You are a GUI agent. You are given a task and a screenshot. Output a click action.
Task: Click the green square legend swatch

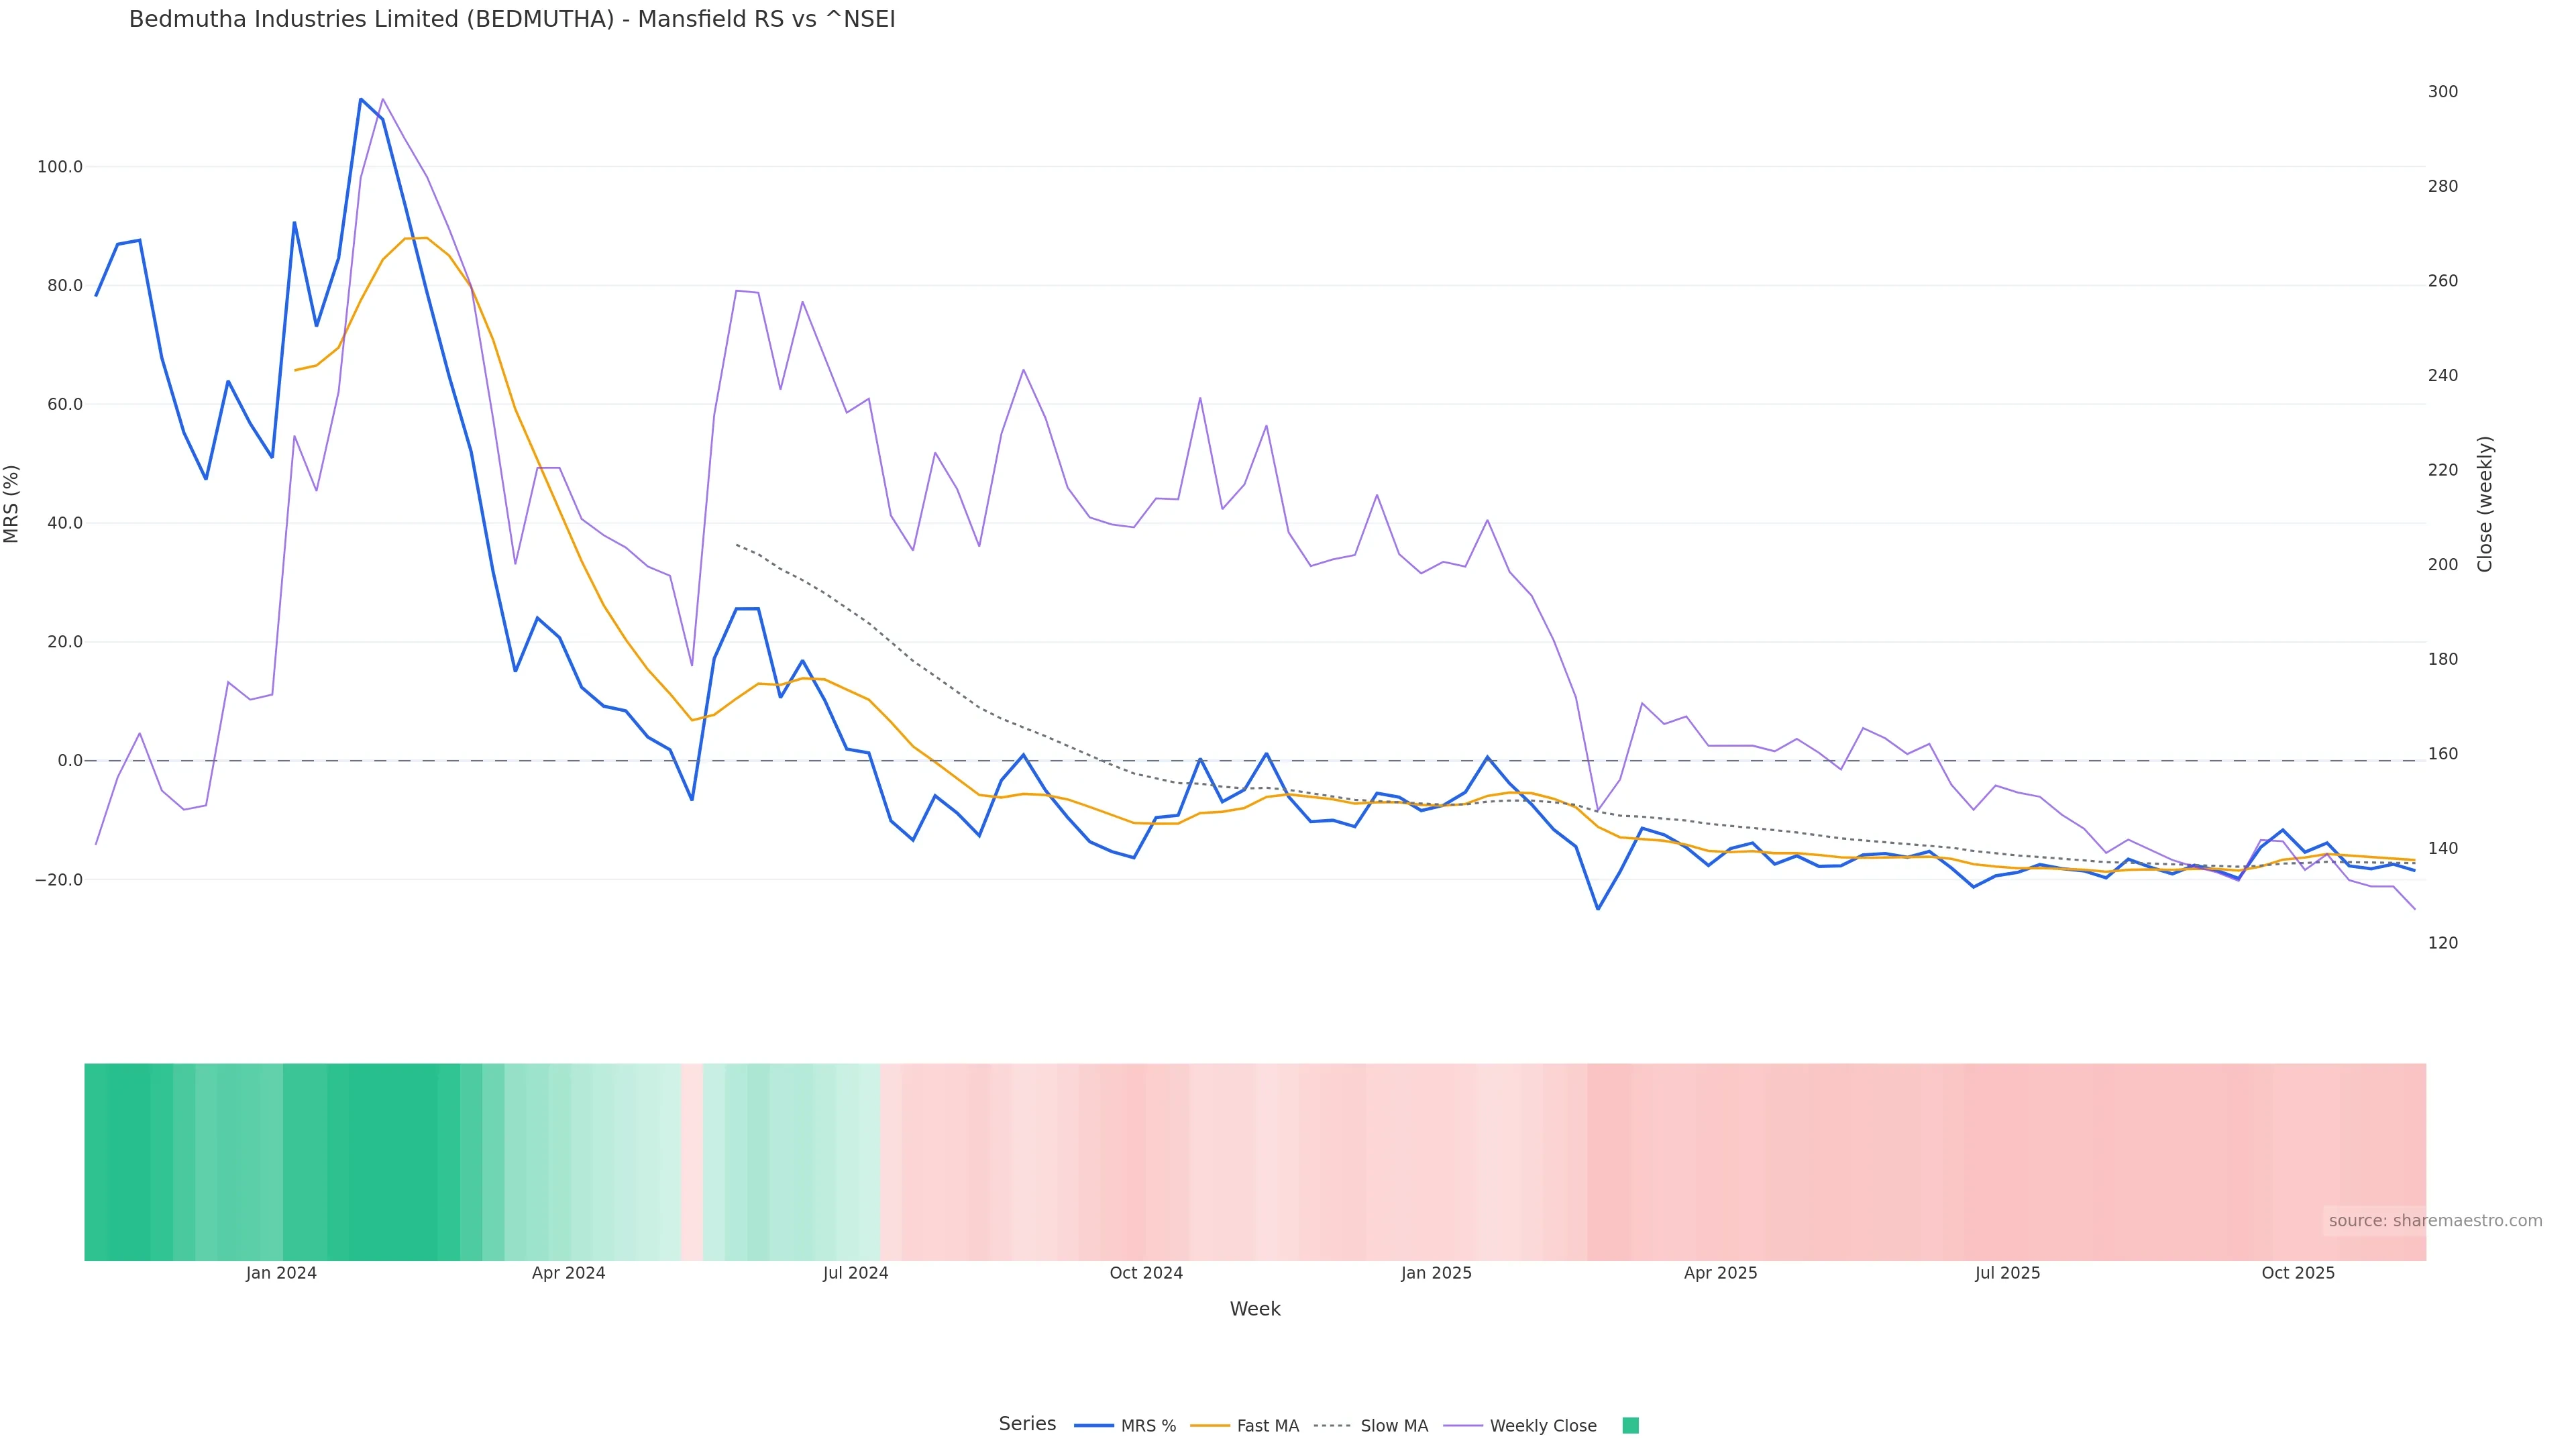pyautogui.click(x=1630, y=1426)
